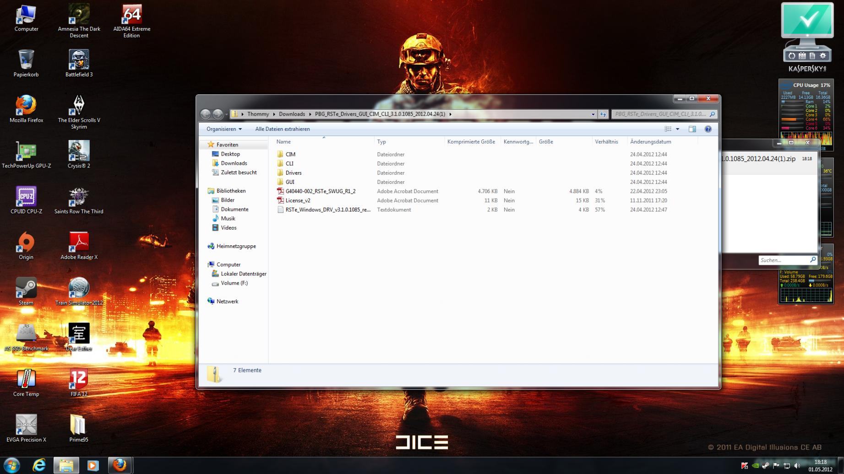
Task: Open EVGA Precision X shortcut
Action: 26,429
